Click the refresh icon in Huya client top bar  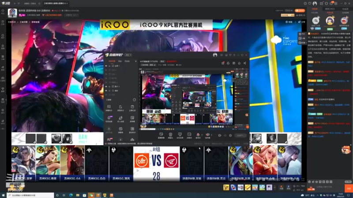[19, 4]
